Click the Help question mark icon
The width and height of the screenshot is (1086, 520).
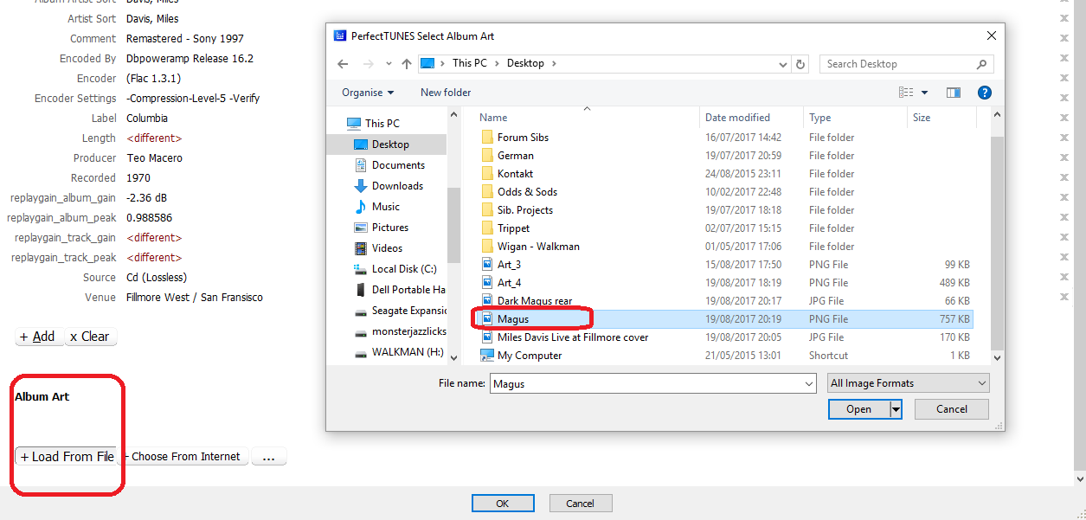984,93
